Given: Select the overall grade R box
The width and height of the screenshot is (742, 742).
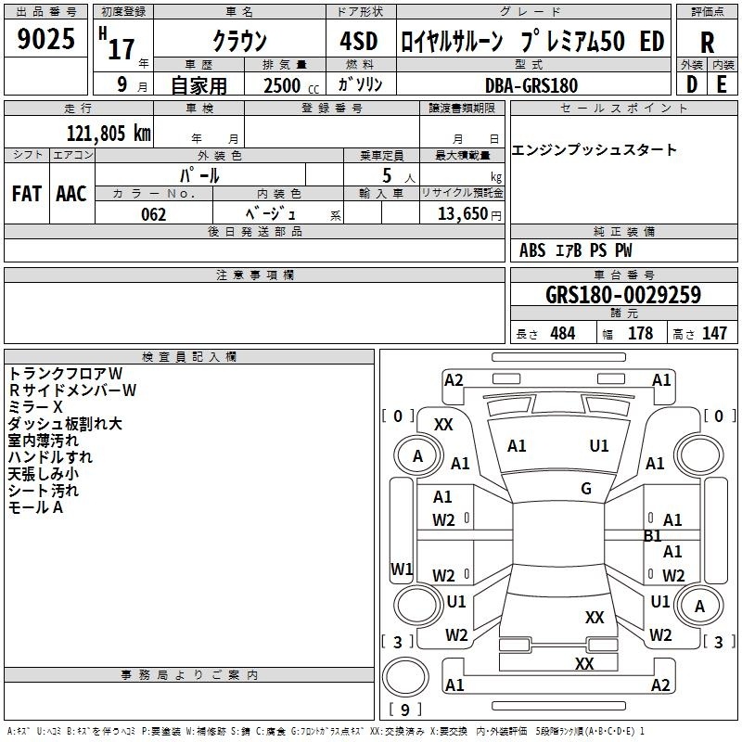Looking at the screenshot, I should click(x=707, y=41).
